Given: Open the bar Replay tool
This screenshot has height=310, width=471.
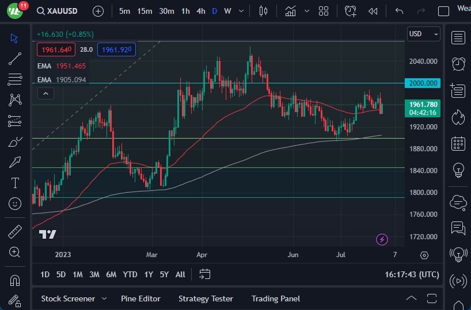Looking at the screenshot, I should 373,11.
